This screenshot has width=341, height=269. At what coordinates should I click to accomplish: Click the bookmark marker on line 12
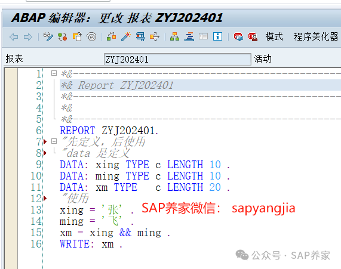pyautogui.click(x=45, y=199)
